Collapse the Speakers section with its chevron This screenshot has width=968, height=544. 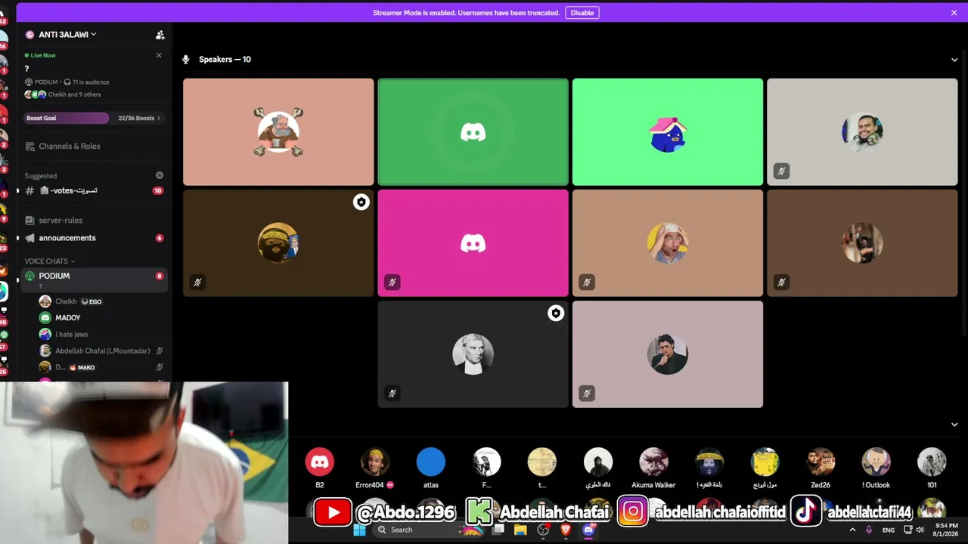[954, 60]
